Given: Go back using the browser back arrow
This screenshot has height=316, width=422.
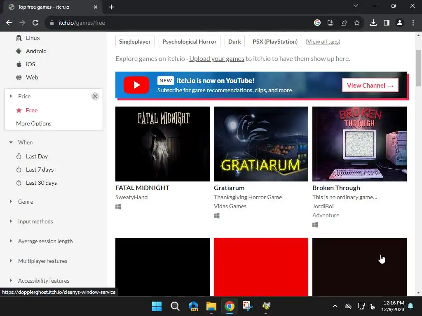Looking at the screenshot, I should 9,23.
